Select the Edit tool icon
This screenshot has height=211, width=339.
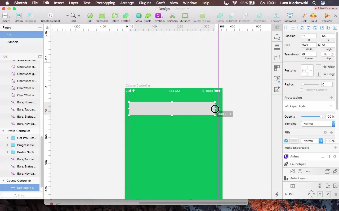[x=90, y=16]
